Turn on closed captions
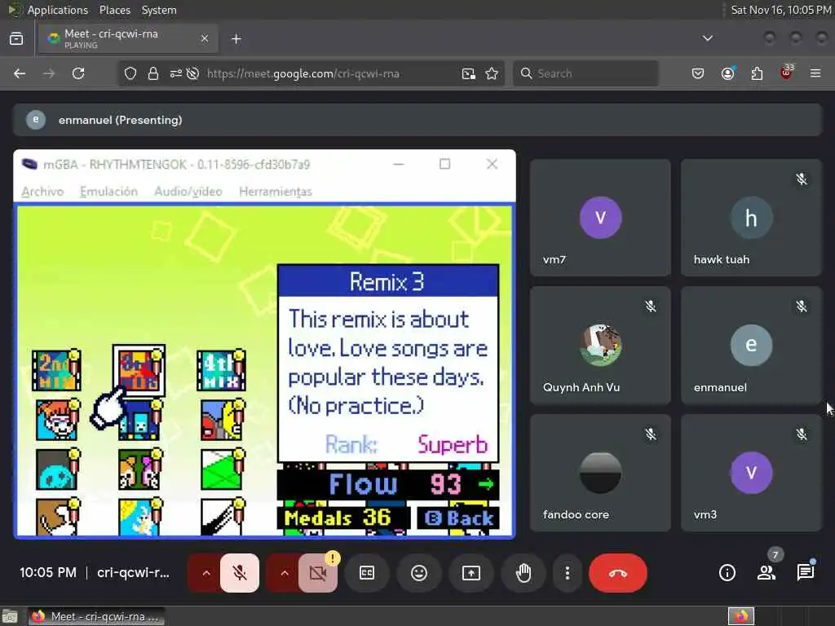Viewport: 835px width, 626px height. click(x=367, y=573)
